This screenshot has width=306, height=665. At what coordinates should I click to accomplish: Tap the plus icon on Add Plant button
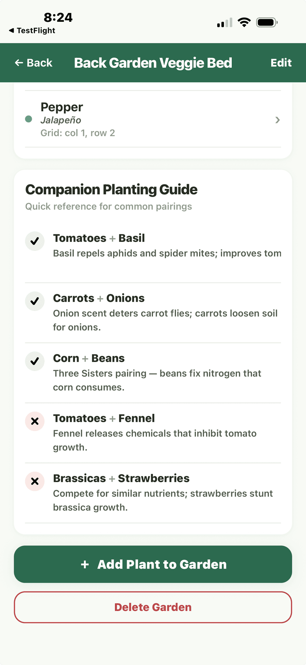click(x=85, y=564)
